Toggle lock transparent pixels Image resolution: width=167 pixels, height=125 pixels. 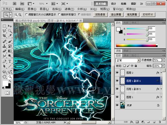point(124,66)
